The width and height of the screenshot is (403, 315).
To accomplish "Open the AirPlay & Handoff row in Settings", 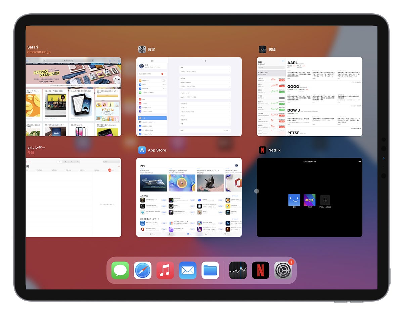I will tap(205, 82).
